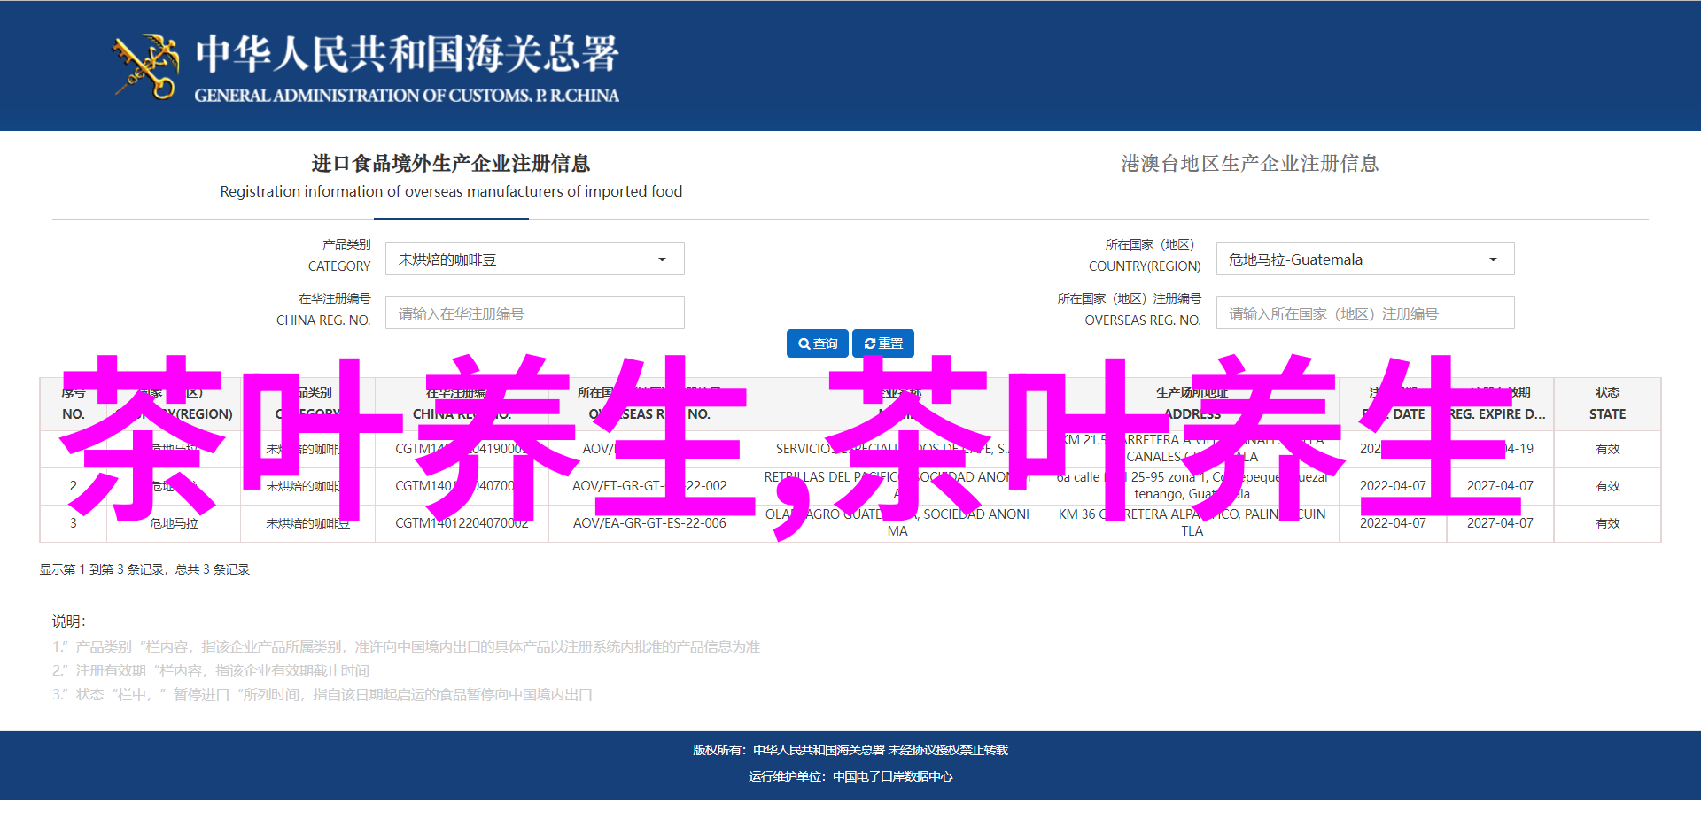1701x834 pixels.
Task: Click the 重置 reset button with refresh icon
Action: coord(883,344)
